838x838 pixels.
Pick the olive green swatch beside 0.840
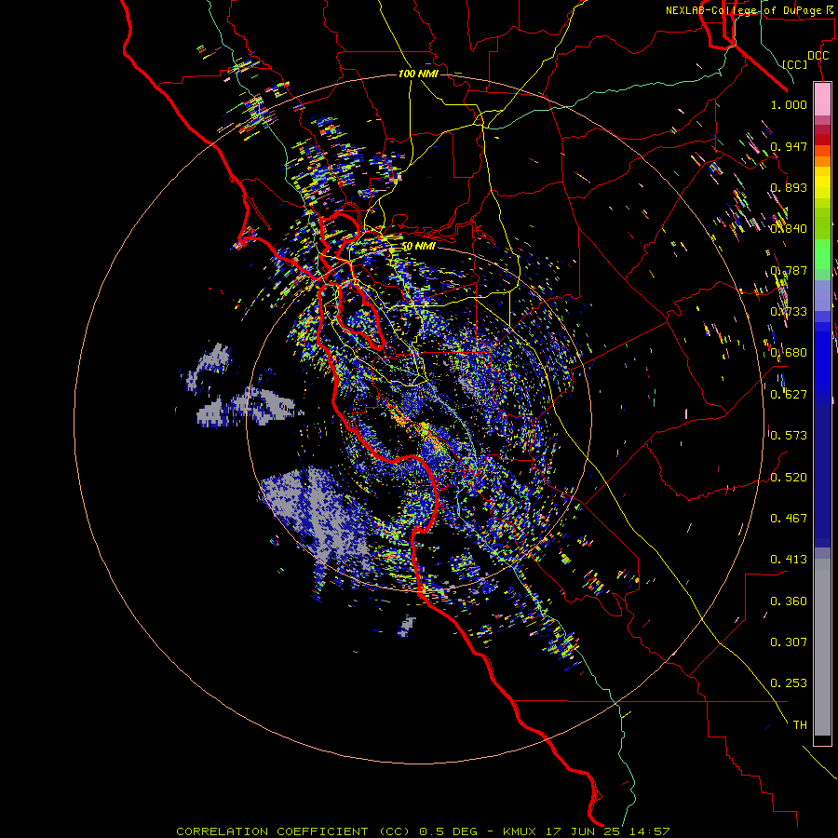coord(822,224)
